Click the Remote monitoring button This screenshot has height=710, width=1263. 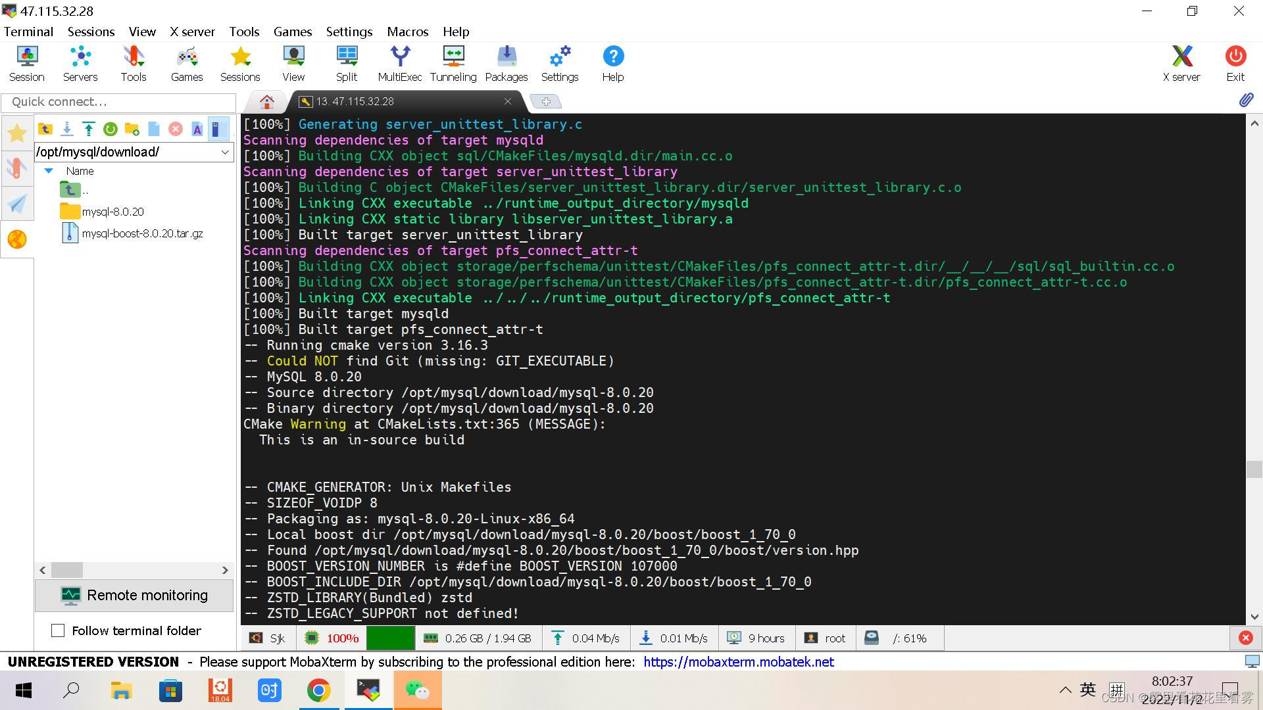[x=134, y=596]
